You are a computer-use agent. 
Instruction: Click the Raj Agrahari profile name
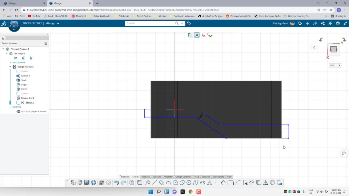(280, 23)
